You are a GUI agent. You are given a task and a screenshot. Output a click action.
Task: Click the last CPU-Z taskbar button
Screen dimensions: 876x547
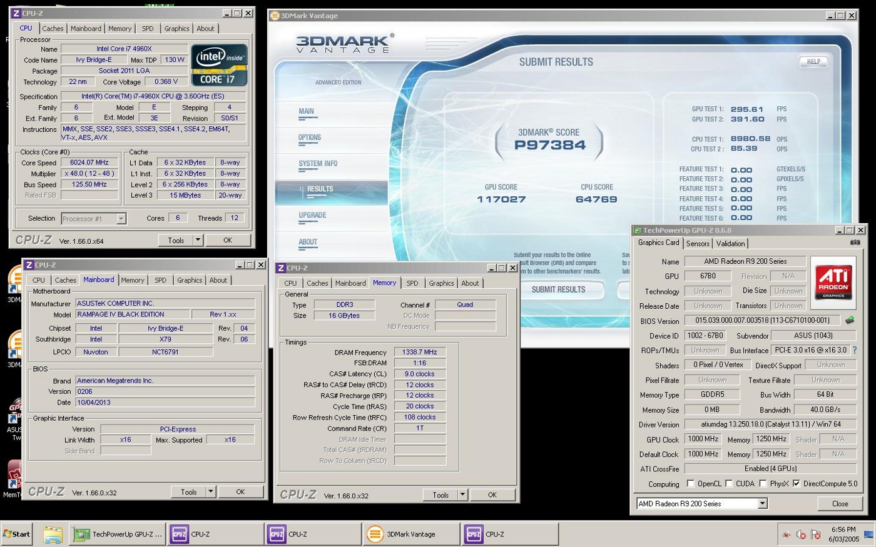point(510,534)
